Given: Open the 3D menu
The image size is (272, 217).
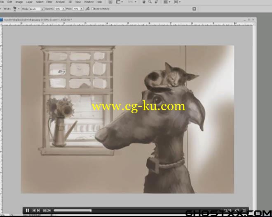Looking at the screenshot, I should click(70, 2).
